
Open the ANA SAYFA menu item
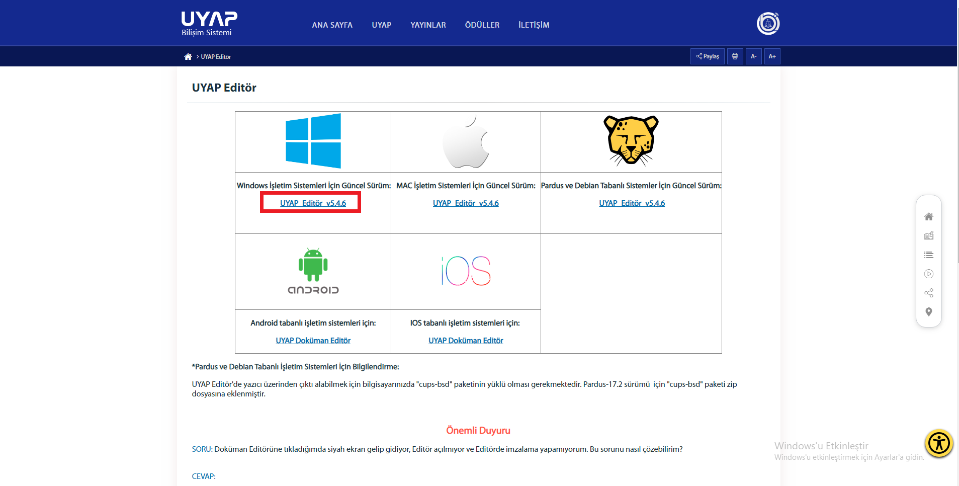[332, 25]
